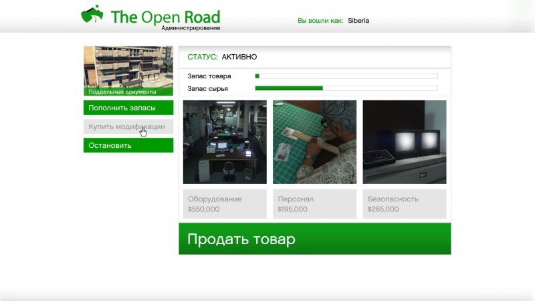
Task: Buy Персонал upgrade for $195,000
Action: click(314, 204)
